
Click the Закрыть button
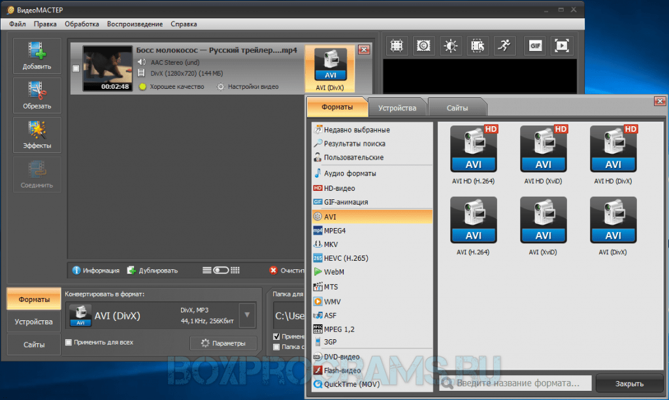629,384
